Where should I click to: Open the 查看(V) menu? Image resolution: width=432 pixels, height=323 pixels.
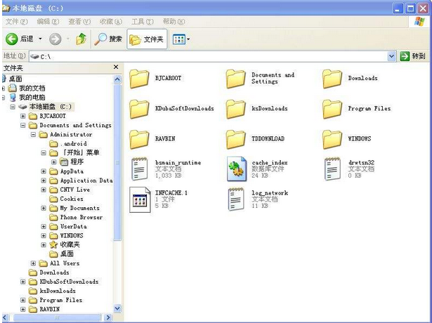(x=79, y=22)
